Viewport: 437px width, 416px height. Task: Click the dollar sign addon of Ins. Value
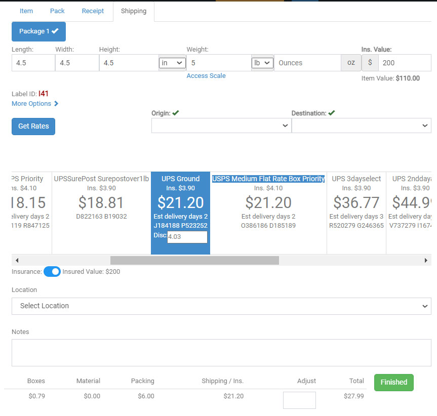tap(370, 63)
